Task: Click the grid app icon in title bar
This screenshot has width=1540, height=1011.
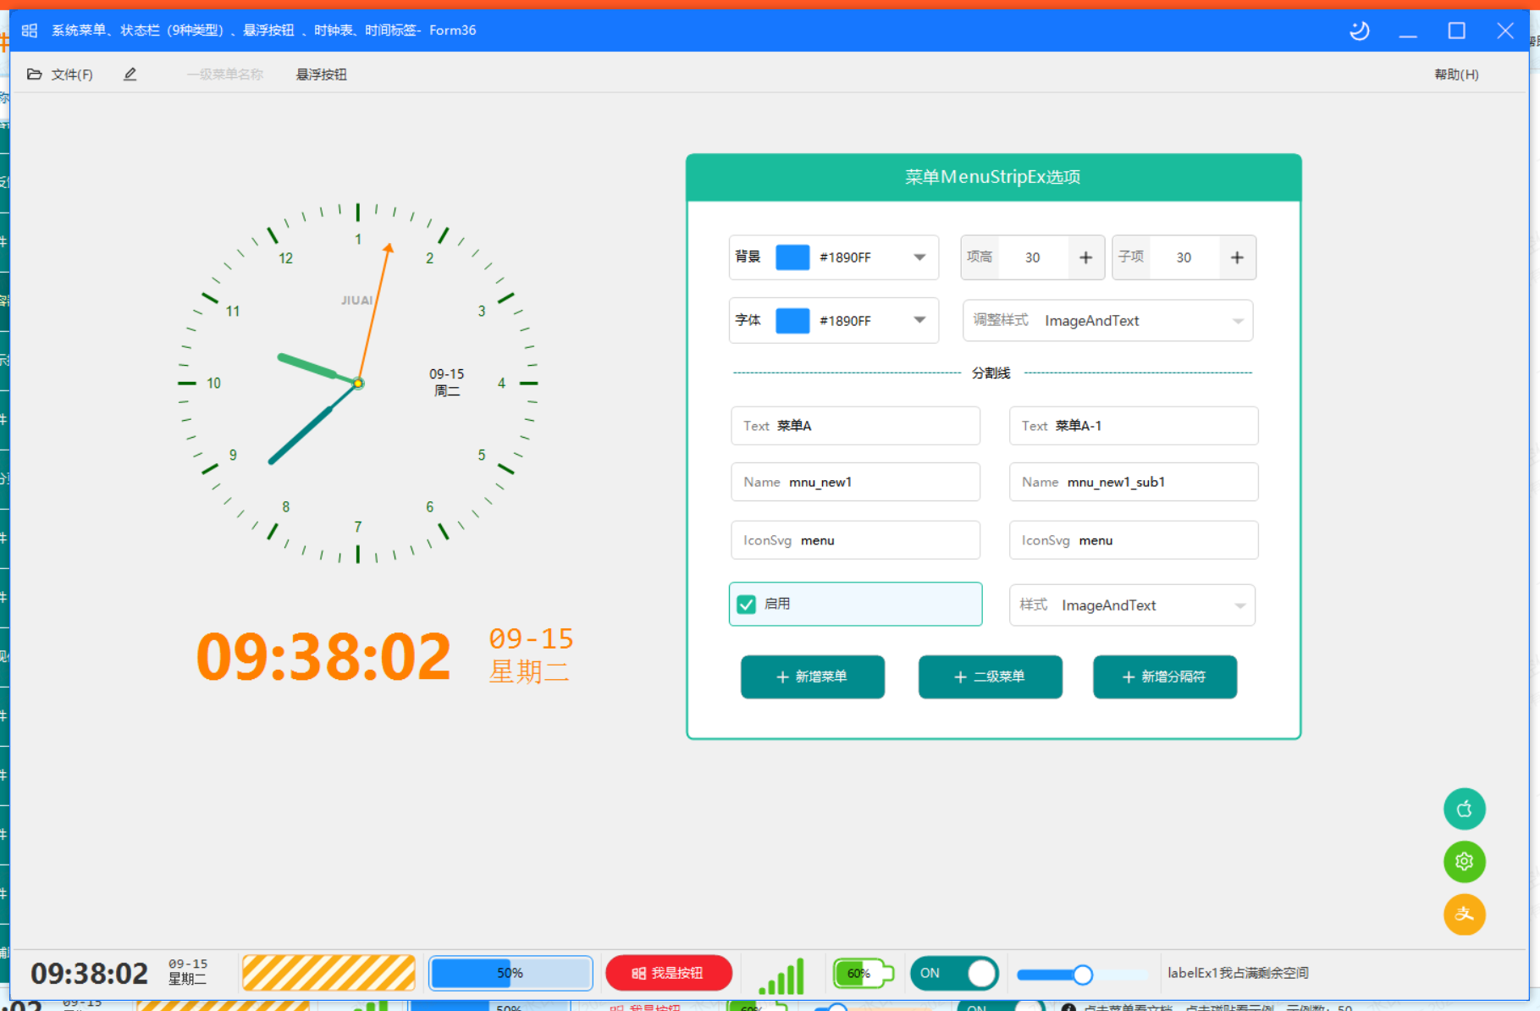Action: [x=30, y=30]
